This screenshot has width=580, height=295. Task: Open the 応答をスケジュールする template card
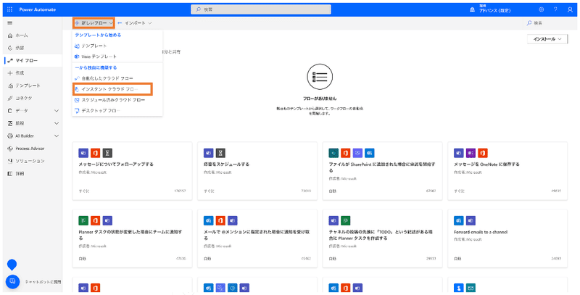(x=257, y=171)
